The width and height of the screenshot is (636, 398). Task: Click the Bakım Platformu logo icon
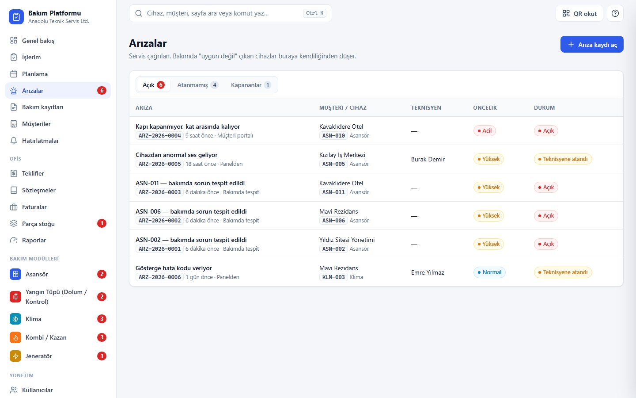(x=16, y=17)
